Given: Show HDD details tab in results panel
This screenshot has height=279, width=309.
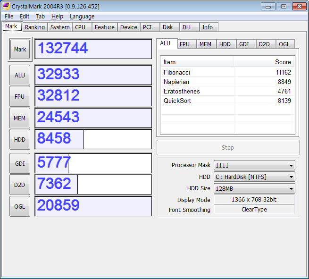Looking at the screenshot, I should coord(226,44).
